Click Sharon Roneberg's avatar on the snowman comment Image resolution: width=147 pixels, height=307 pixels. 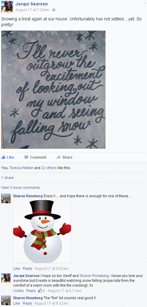coord(6,198)
